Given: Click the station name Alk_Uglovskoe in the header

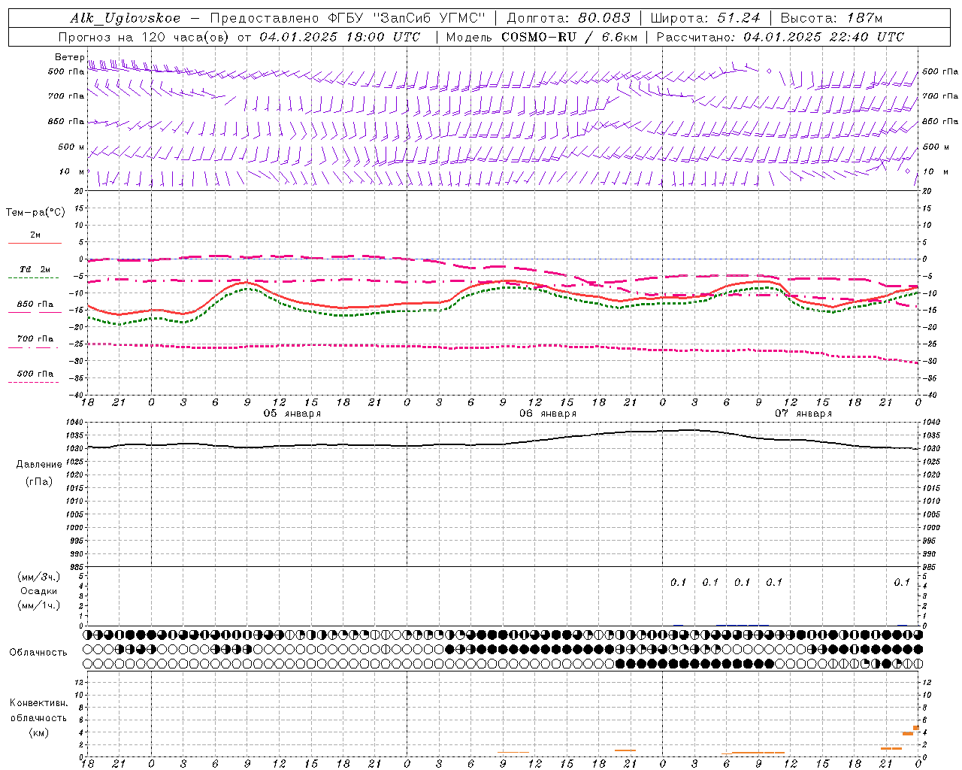Looking at the screenshot, I should click(x=126, y=18).
